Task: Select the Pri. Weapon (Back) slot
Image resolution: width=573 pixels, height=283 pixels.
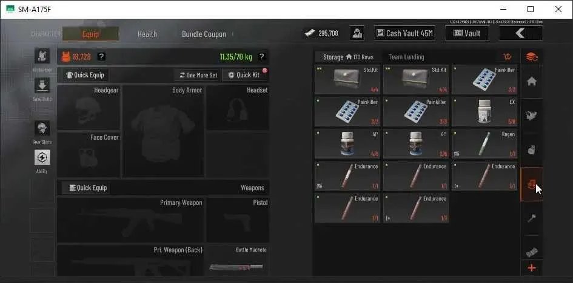Action: click(130, 260)
